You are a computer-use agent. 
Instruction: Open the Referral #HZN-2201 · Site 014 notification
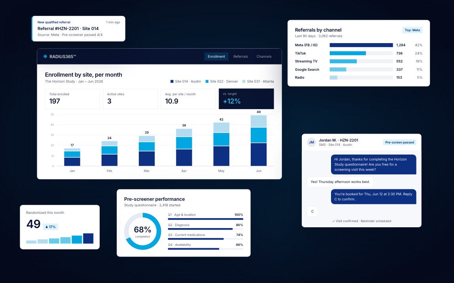tap(78, 28)
